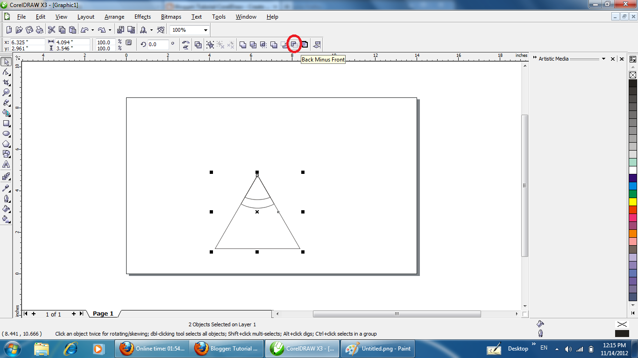Pick the yellow swatch in color palette
This screenshot has height=358, width=638.
pyautogui.click(x=633, y=202)
